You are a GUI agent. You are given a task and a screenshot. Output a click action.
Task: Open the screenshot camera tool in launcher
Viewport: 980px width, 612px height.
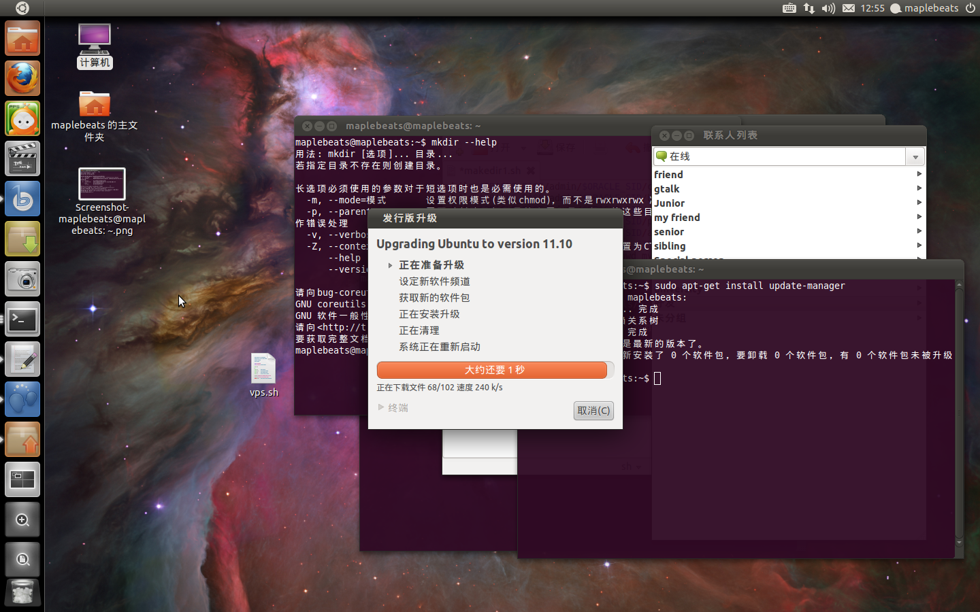click(x=22, y=279)
